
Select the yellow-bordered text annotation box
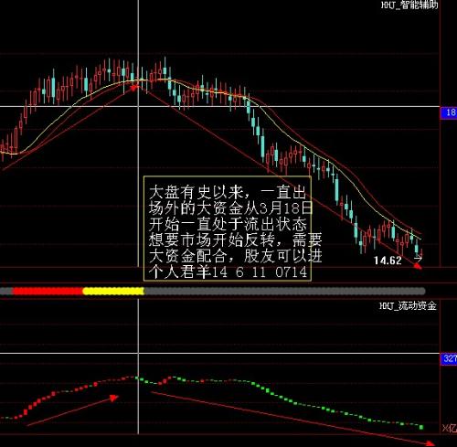tap(228, 229)
